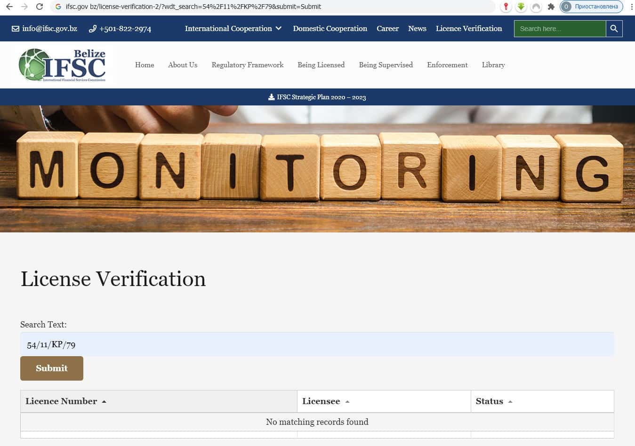Screen dimensions: 635x446
Task: Open the browser three-dot menu
Action: 631,7
